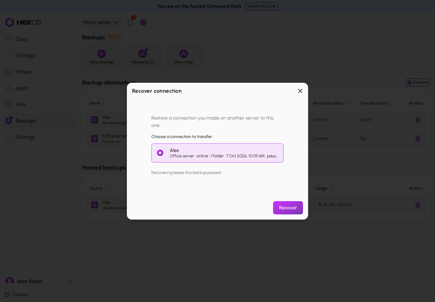Click the HexOS logo icon
435x302 pixels.
coord(10,22)
